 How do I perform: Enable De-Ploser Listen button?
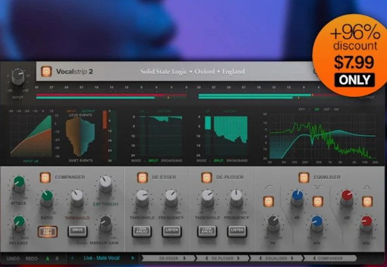point(237,231)
